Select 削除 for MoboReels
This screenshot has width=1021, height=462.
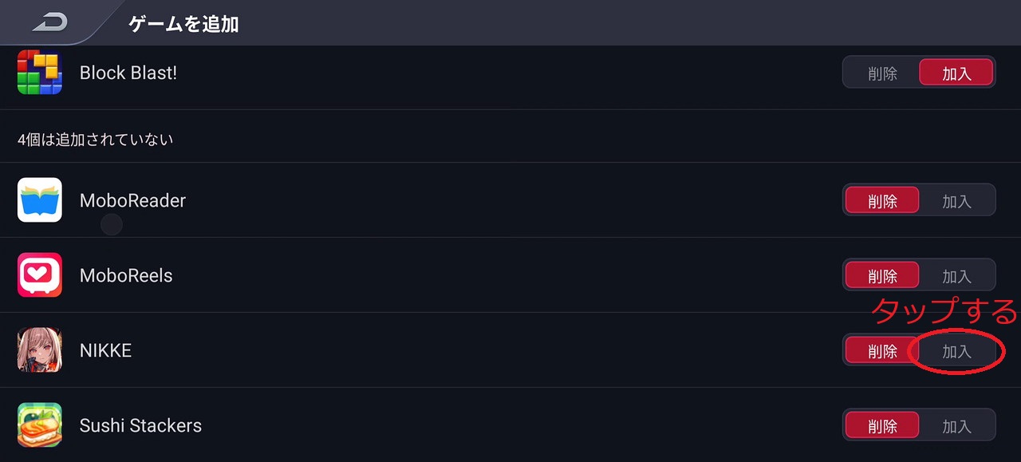pos(882,276)
